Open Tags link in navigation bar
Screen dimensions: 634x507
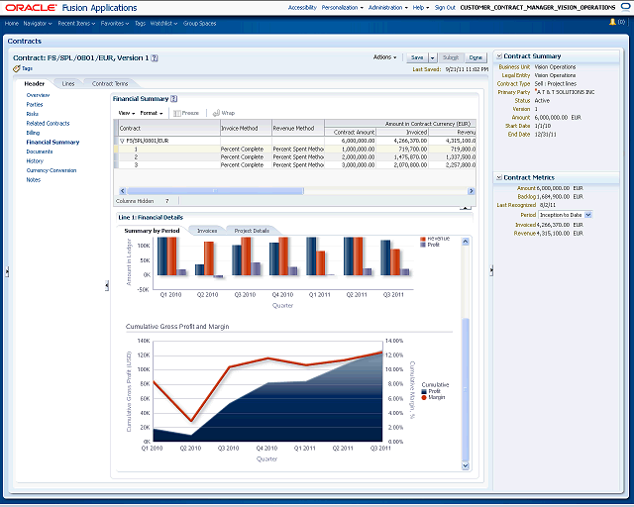pyautogui.click(x=140, y=24)
